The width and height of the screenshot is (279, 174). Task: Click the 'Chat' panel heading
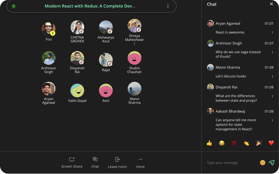pos(211,4)
